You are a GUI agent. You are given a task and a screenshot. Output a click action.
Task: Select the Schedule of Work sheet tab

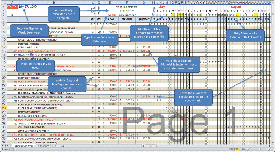(x=24, y=146)
